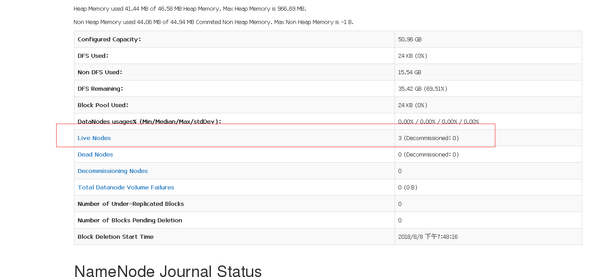This screenshot has width=597, height=277.
Task: Click the Block Pool Used label
Action: [103, 105]
